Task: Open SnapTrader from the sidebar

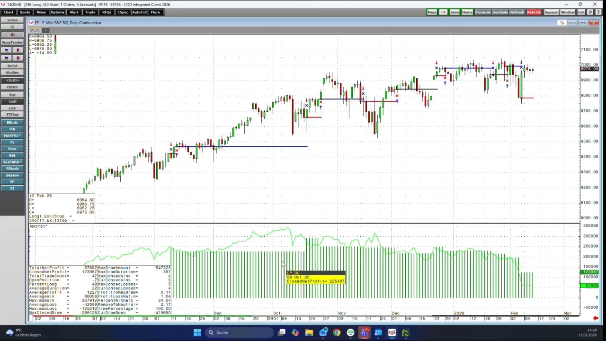Action: point(12,42)
